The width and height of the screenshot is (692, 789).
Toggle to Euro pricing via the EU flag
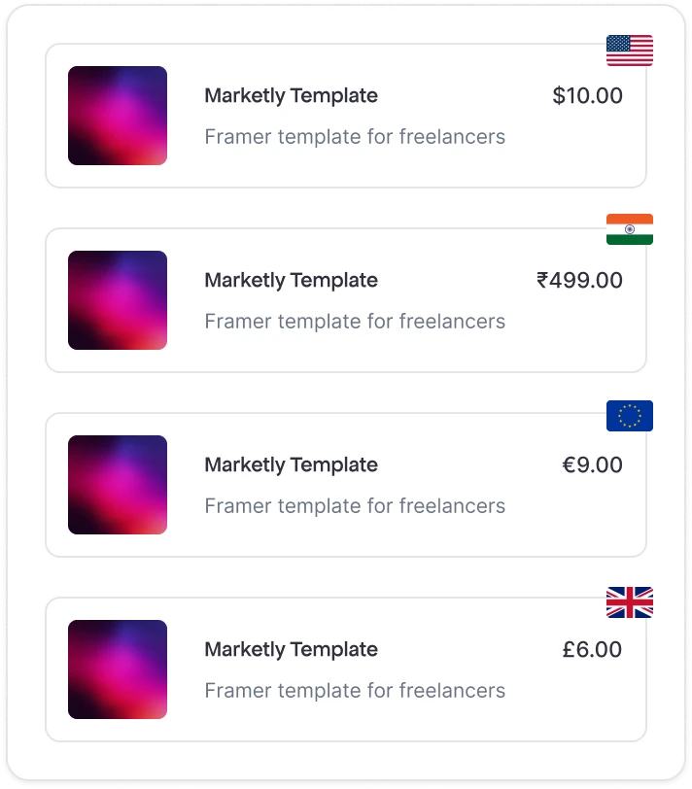[x=630, y=414]
